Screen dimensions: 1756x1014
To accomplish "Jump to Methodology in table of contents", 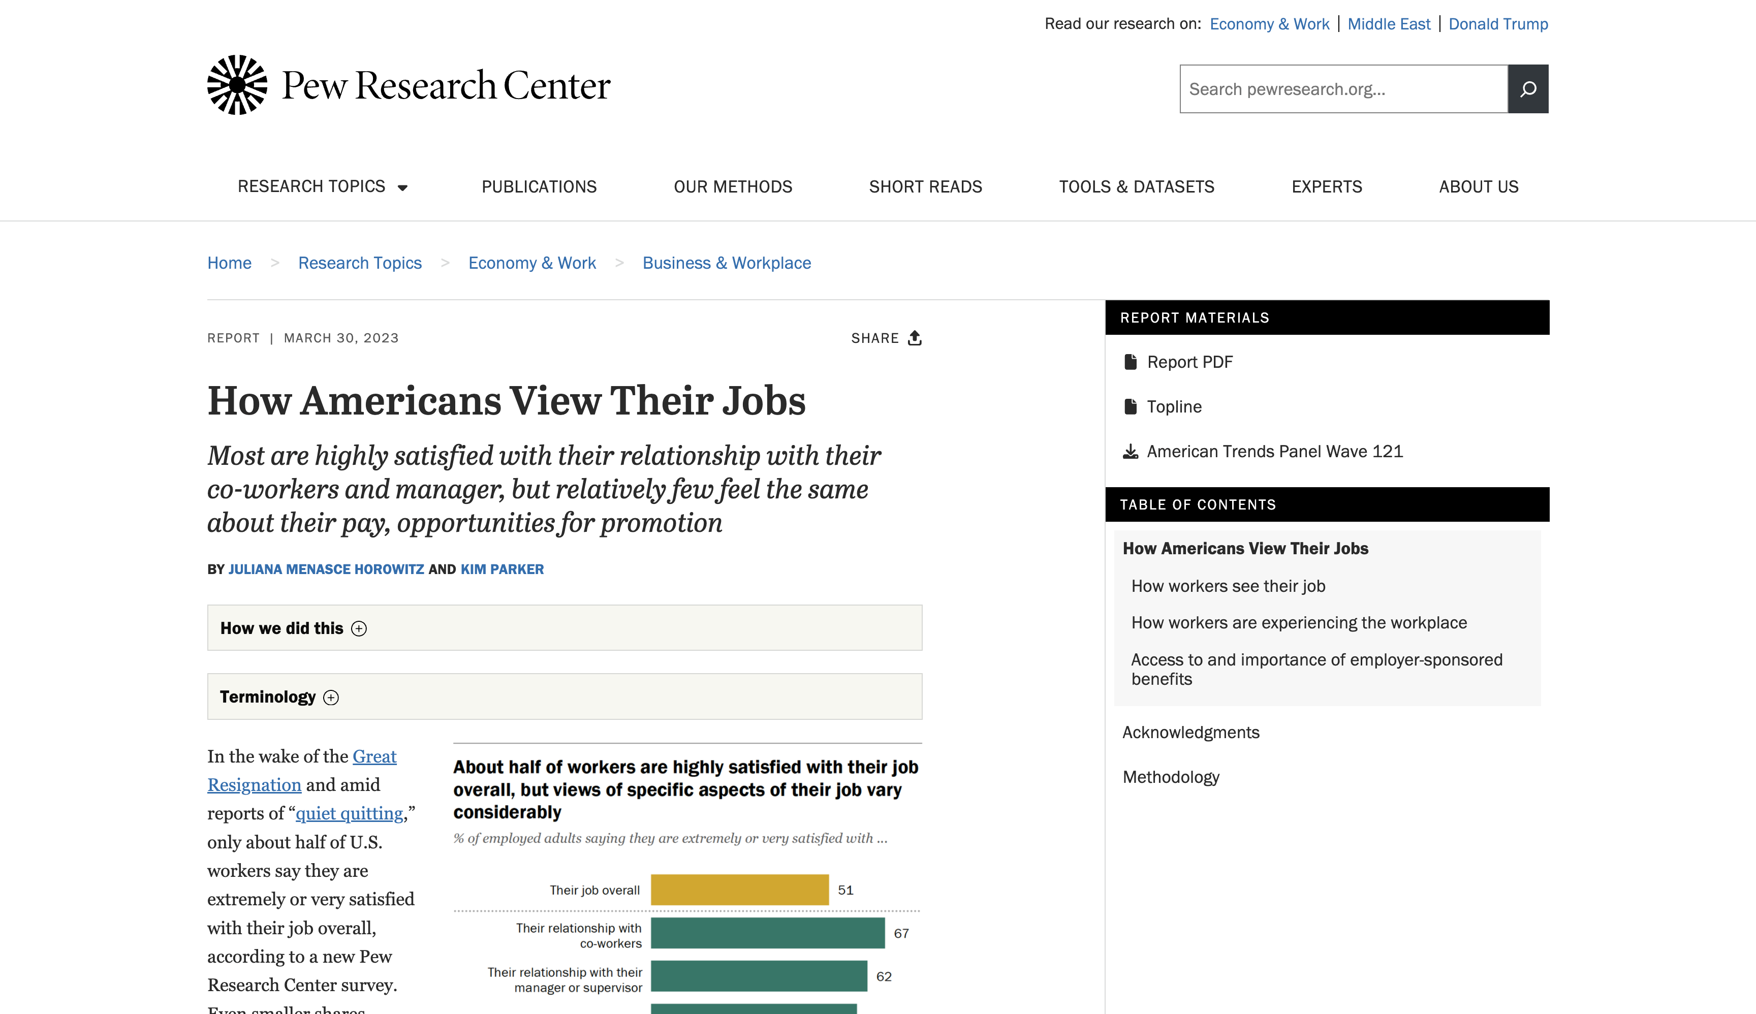I will (1171, 777).
